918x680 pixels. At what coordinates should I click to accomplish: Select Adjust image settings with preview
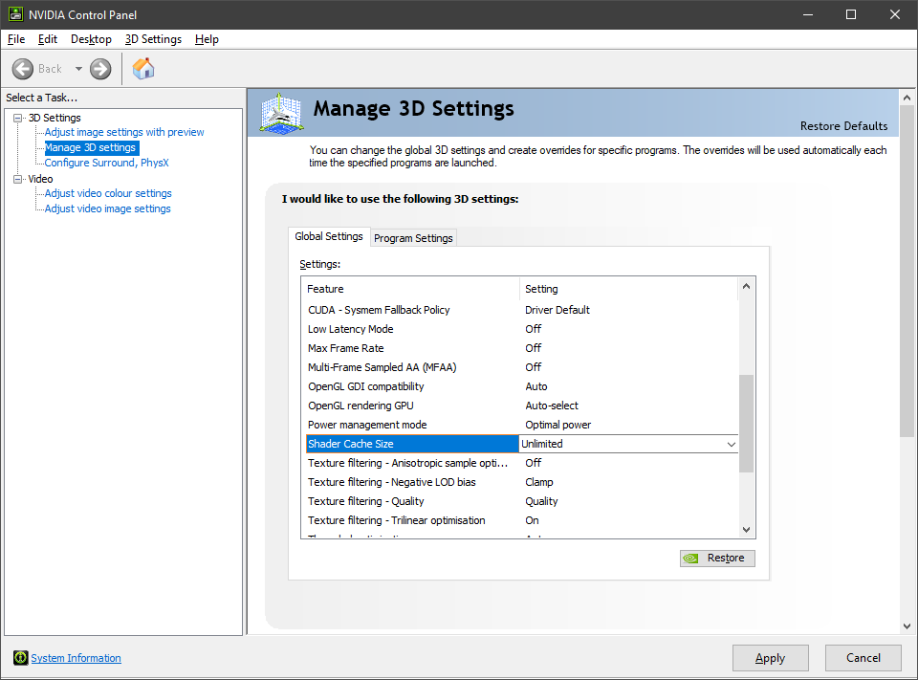(x=124, y=132)
